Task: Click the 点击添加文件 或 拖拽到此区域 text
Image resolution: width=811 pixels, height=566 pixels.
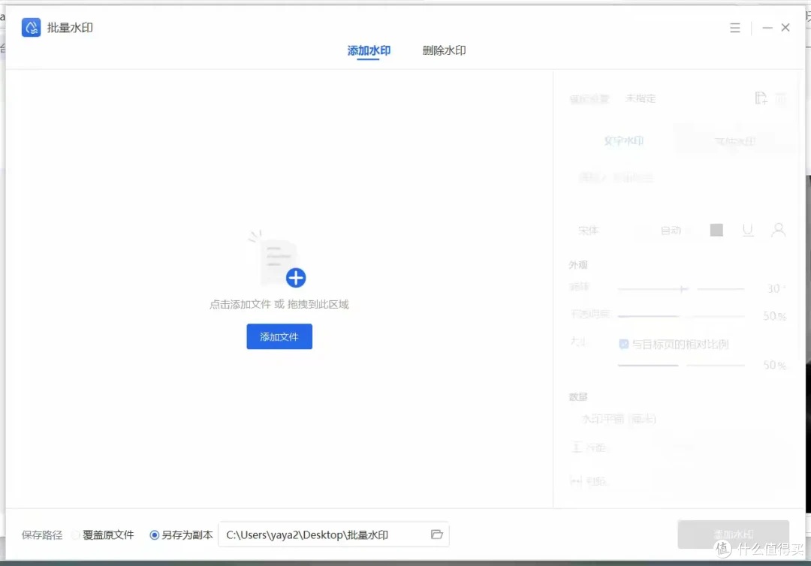Action: click(279, 305)
